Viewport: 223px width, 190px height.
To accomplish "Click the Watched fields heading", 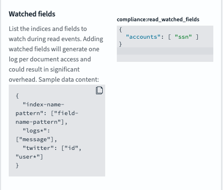I will point(32,14).
